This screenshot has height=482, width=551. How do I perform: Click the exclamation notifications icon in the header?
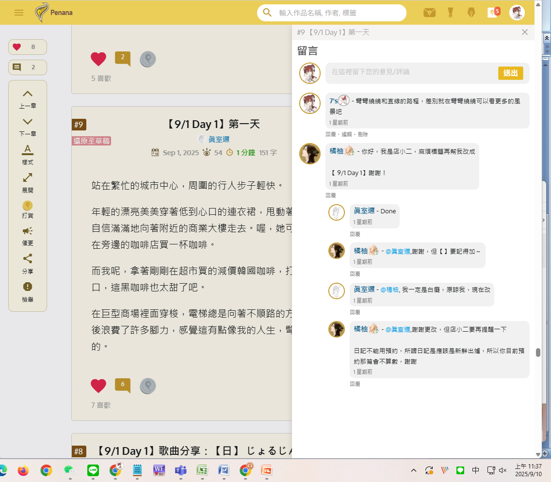(451, 13)
